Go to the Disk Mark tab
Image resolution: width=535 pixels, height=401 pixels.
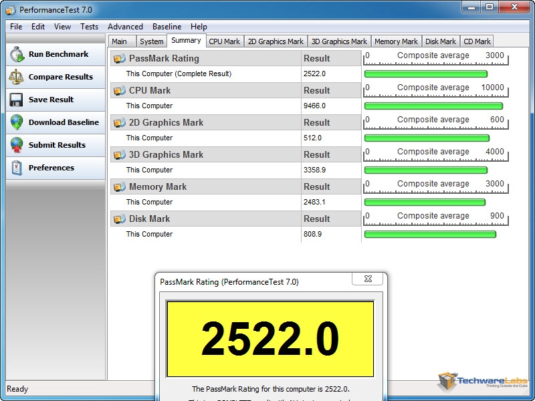[441, 41]
